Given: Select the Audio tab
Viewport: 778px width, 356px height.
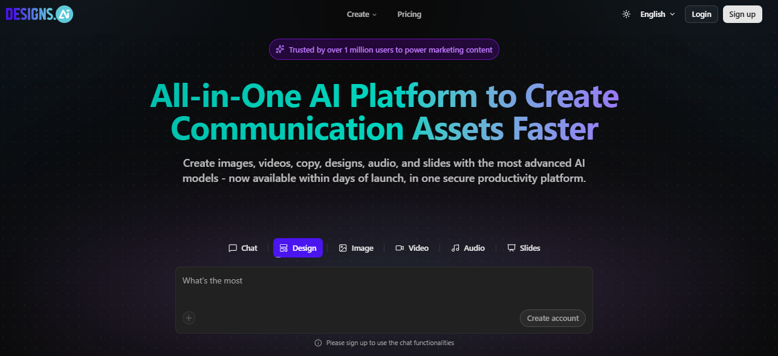Looking at the screenshot, I should [x=468, y=248].
